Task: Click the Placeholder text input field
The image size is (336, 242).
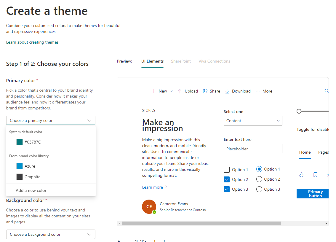Action: [x=253, y=149]
